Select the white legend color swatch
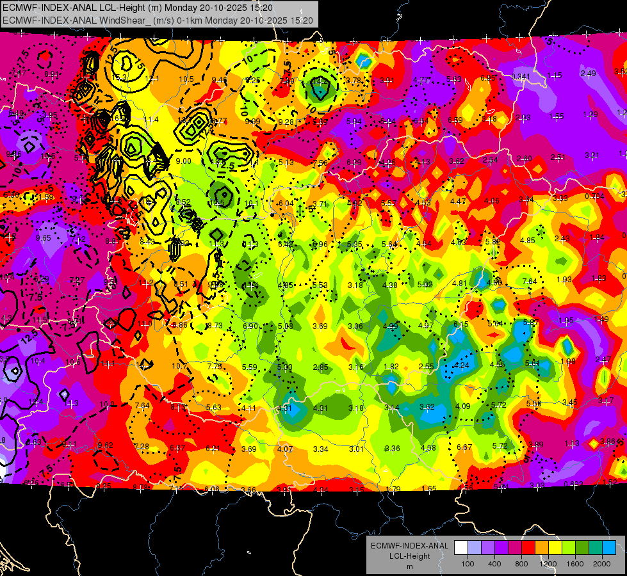Viewport: 627px width, 576px height. (x=461, y=548)
